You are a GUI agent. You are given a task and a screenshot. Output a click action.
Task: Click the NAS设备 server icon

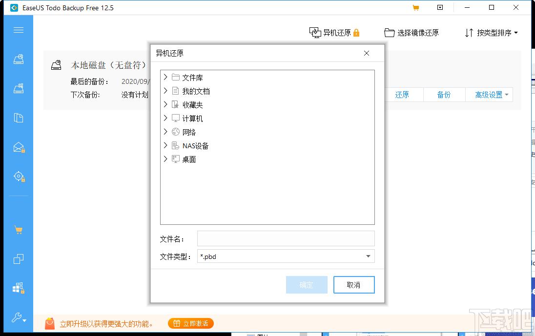pos(175,145)
